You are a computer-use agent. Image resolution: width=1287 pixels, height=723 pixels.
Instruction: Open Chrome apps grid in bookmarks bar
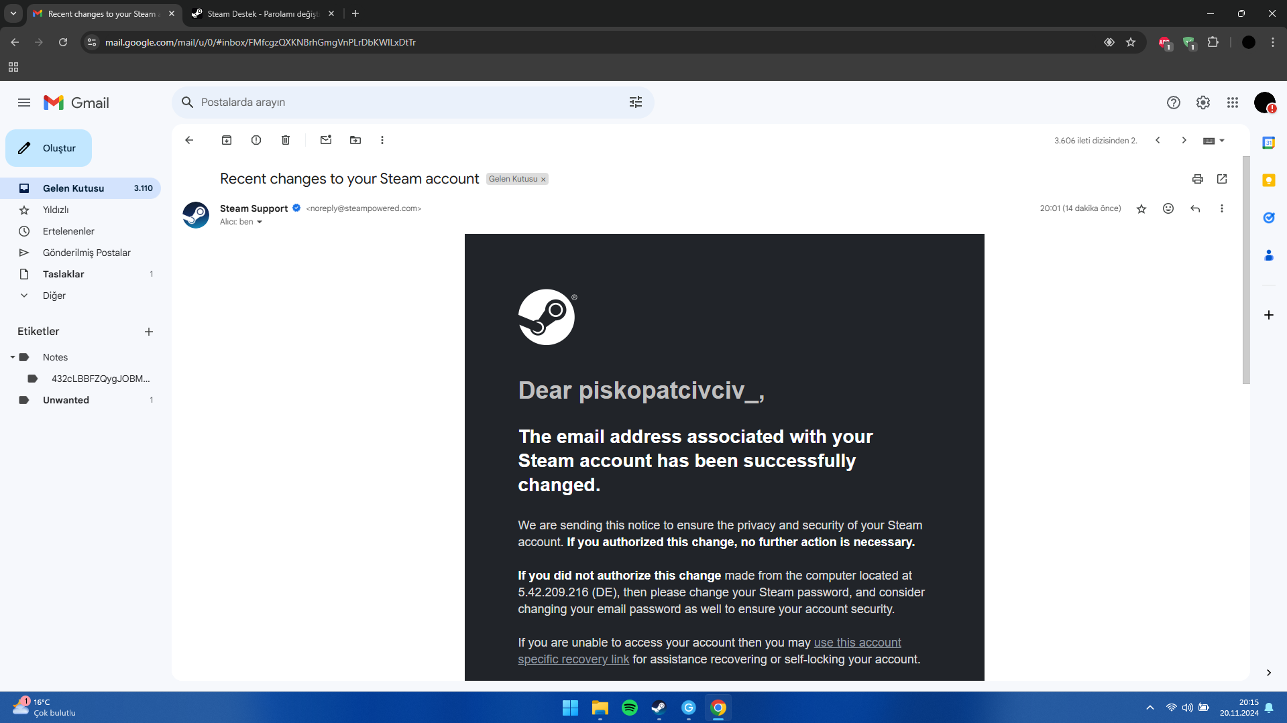[x=13, y=67]
